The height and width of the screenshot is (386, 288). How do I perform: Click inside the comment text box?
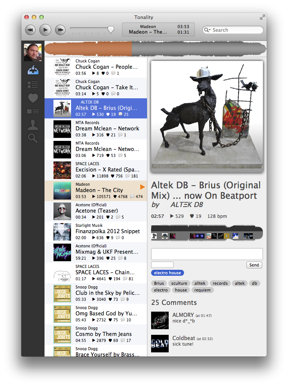pyautogui.click(x=207, y=254)
